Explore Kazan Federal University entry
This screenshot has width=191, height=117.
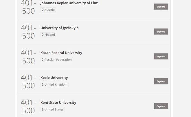tap(161, 56)
